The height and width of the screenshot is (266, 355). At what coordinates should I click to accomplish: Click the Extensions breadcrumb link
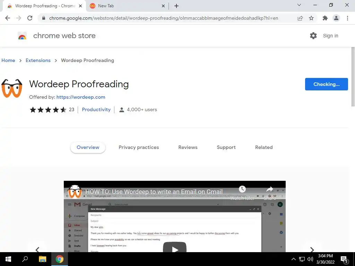click(x=38, y=60)
